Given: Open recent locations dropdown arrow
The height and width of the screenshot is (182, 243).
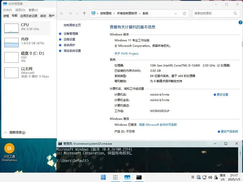Looking at the screenshot, I should tap(77, 14).
